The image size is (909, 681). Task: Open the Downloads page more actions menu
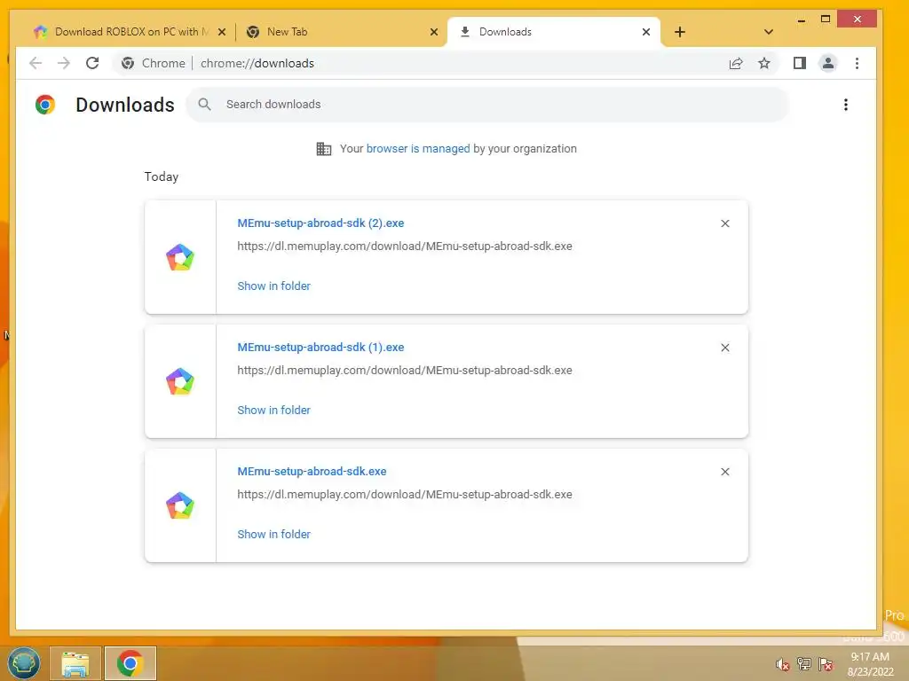coord(846,105)
